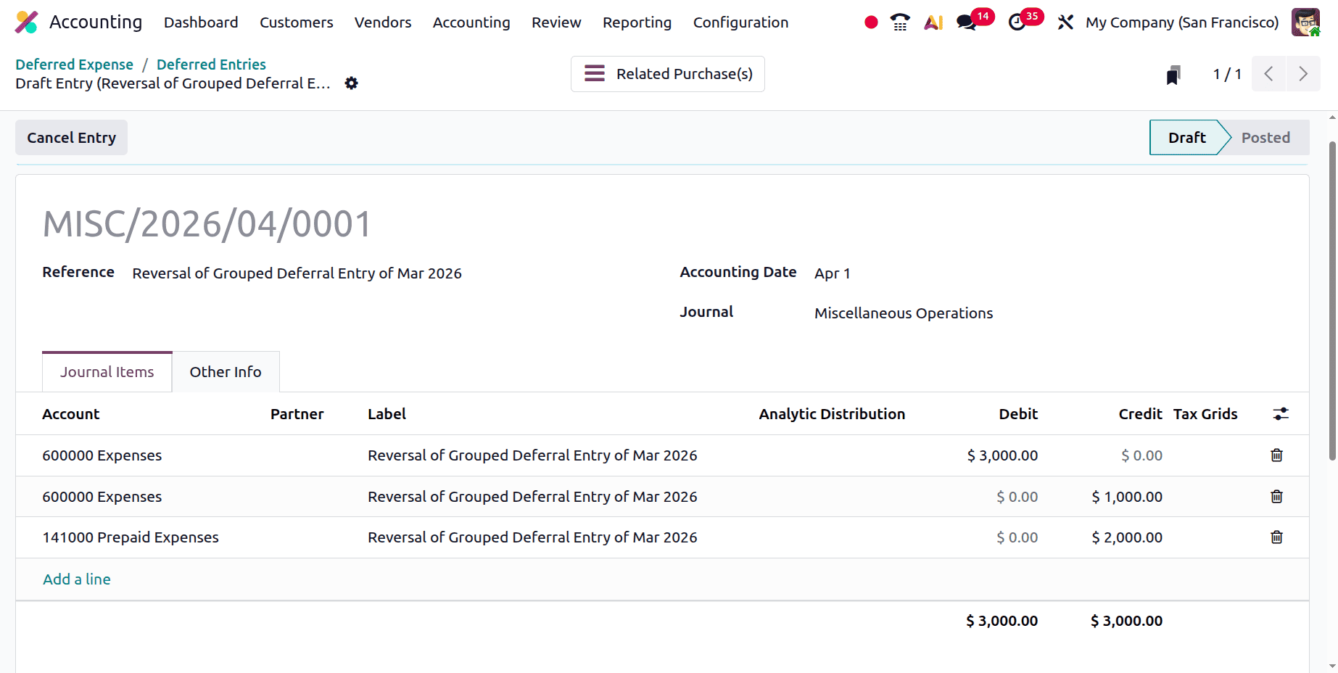
Task: Go to the previous record arrow
Action: (1268, 74)
